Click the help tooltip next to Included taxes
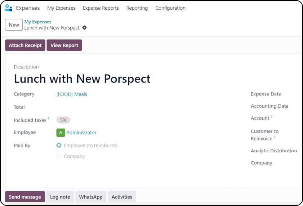303x206 pixels. [49, 118]
